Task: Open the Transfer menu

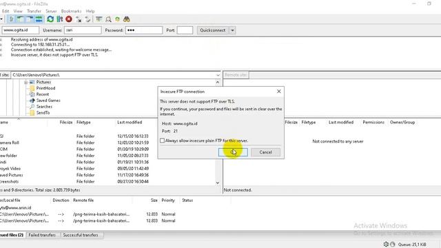Action: [x=34, y=11]
